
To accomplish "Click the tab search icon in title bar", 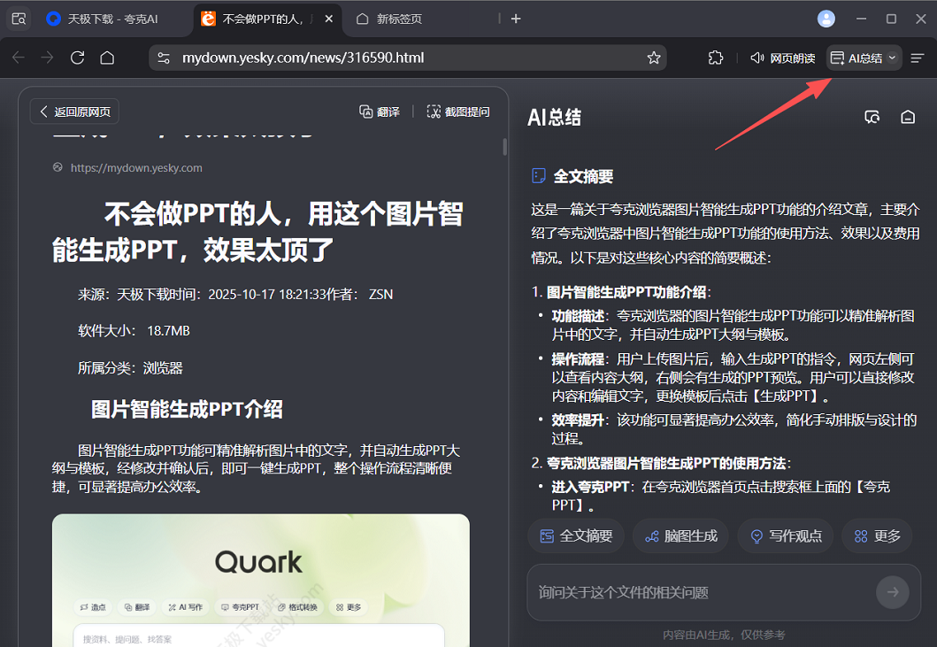I will [x=19, y=19].
